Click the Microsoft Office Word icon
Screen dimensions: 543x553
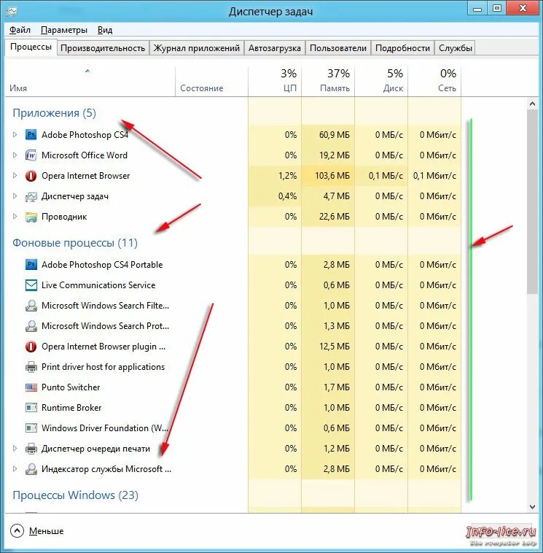coord(31,155)
